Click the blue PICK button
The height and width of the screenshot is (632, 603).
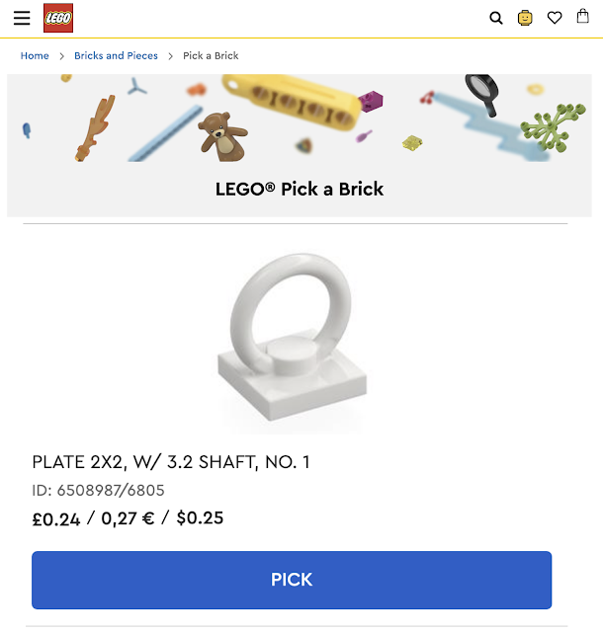pyautogui.click(x=292, y=580)
